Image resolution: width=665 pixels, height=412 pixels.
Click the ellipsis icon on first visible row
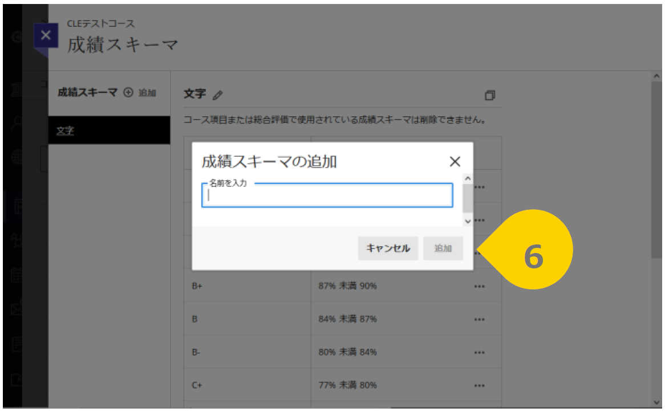pos(479,187)
